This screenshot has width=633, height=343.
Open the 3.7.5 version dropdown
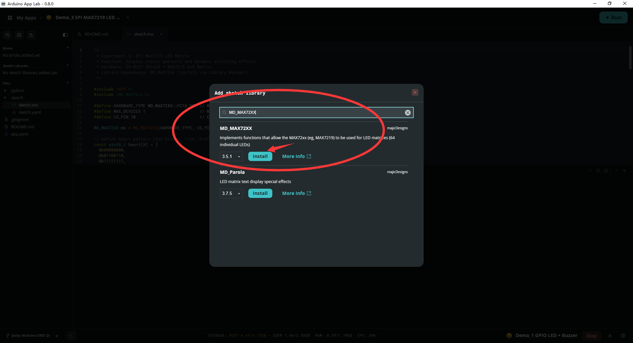[x=231, y=193]
